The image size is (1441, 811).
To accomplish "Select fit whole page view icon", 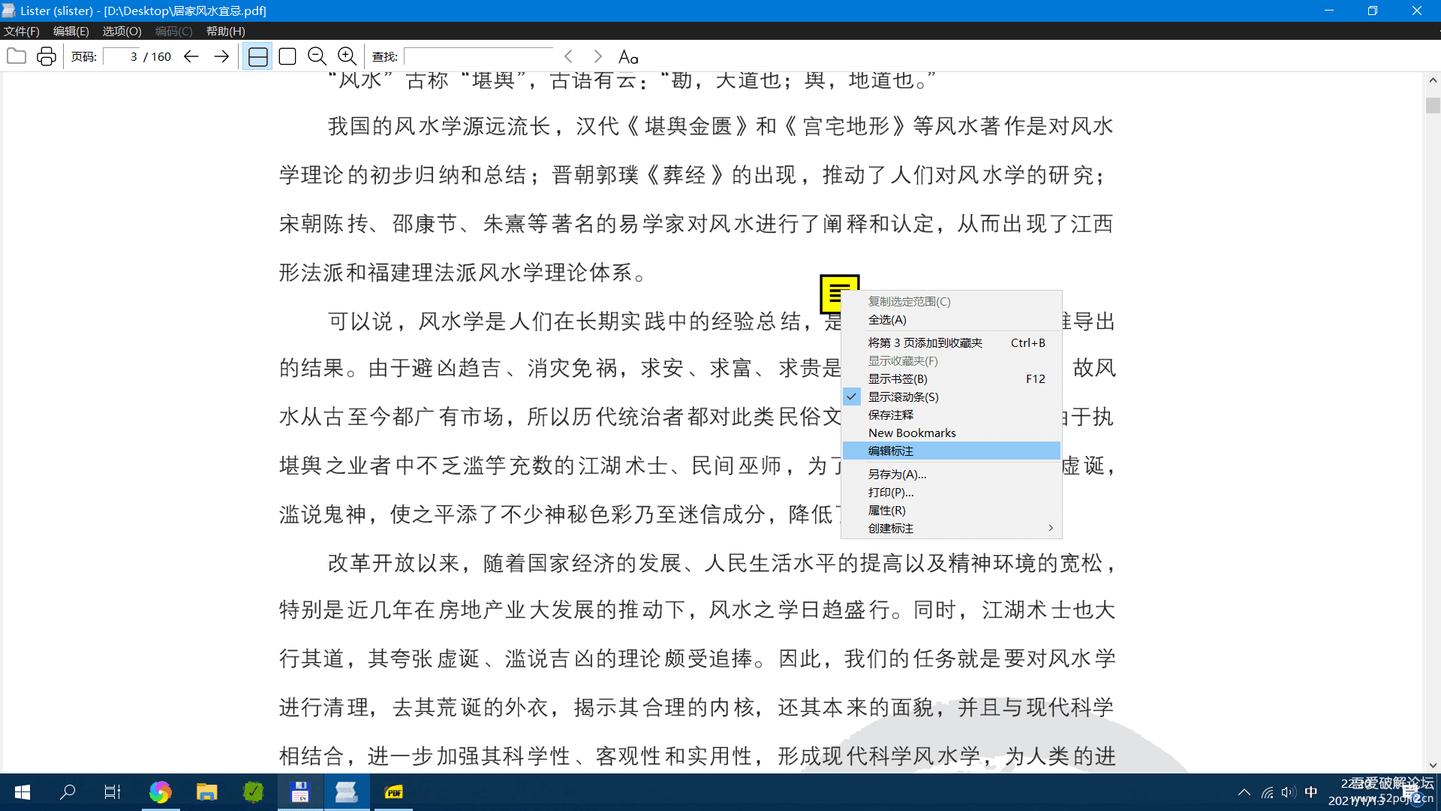I will 287,56.
